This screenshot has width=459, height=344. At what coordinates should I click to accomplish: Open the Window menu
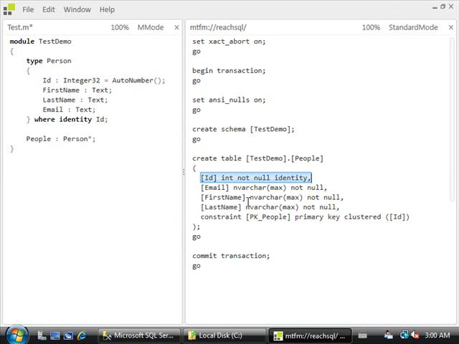(x=77, y=9)
